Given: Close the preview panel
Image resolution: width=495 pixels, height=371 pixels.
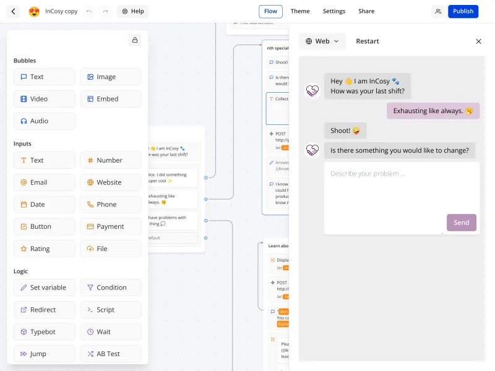Looking at the screenshot, I should pos(478,41).
